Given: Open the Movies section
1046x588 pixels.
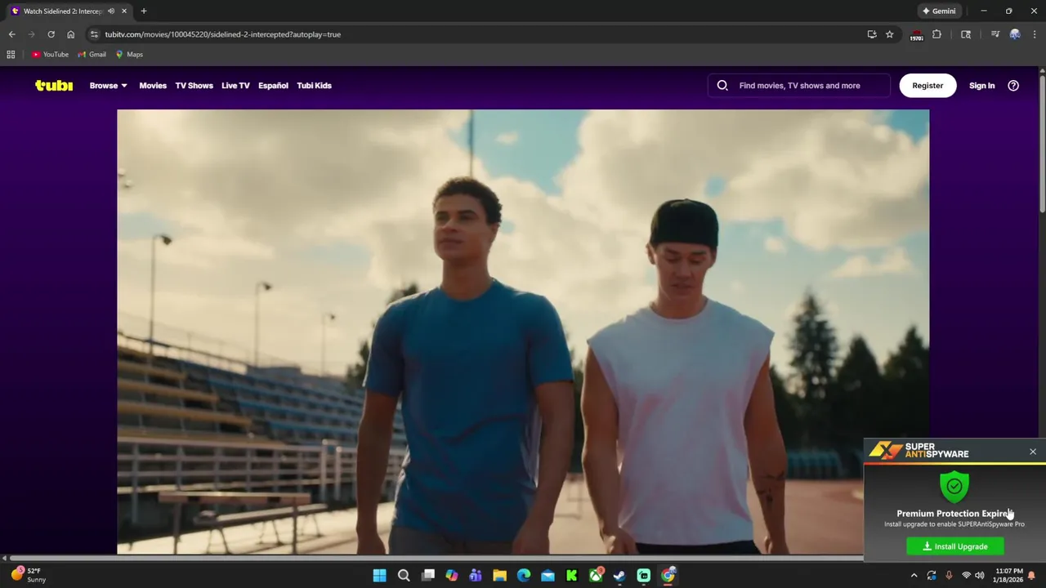Looking at the screenshot, I should pos(153,85).
